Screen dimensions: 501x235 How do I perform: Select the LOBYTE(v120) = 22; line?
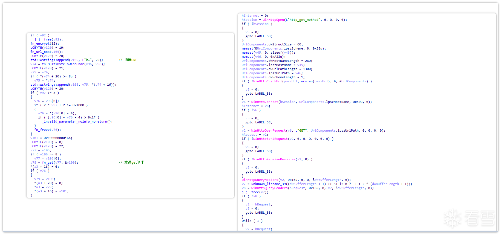coord(48,146)
